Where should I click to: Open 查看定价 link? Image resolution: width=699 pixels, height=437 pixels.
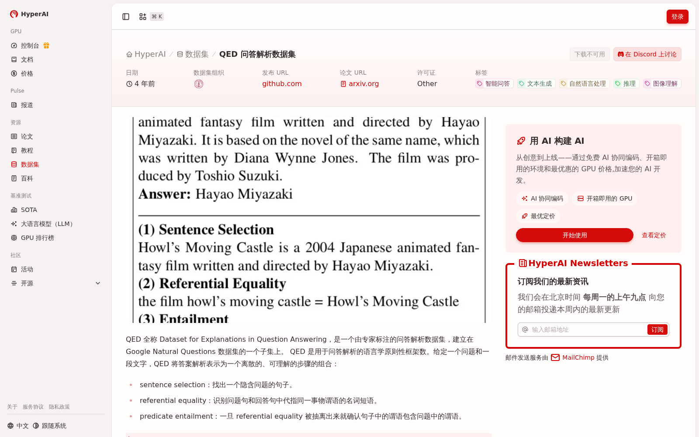[654, 235]
